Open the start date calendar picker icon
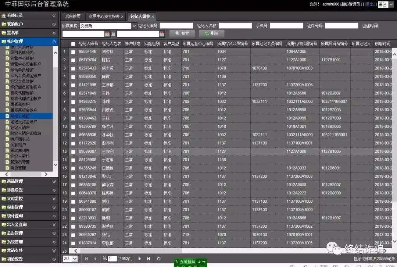Viewport: 397px width, 267px height. click(107, 34)
